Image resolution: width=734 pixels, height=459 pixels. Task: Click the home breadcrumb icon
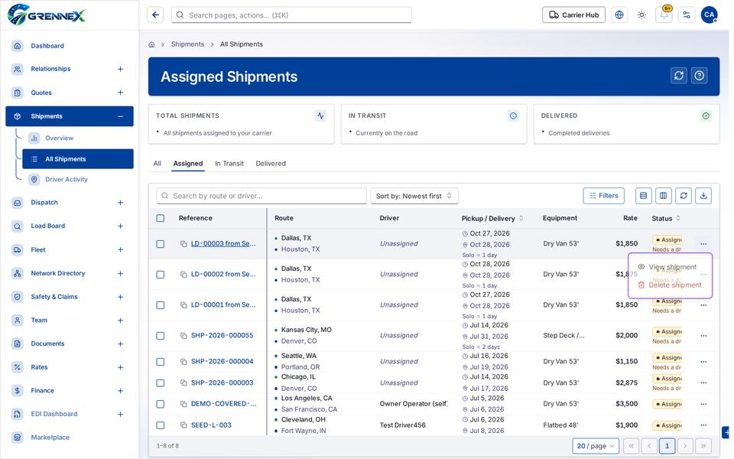tap(151, 44)
